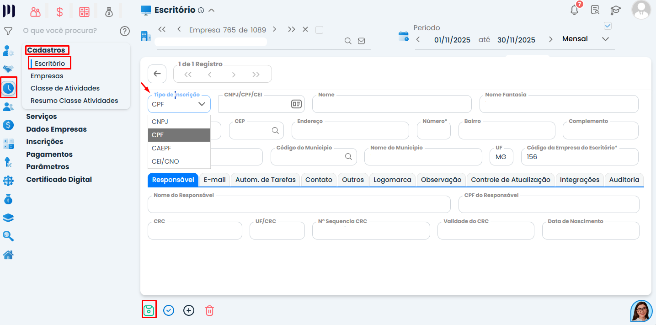
Task: Click the Nome do Responsável field
Action: pyautogui.click(x=299, y=204)
